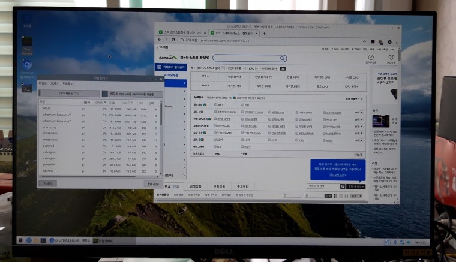This screenshot has height=262, width=456.
Task: Check the AMD manufacturer checkbox
Action: click(215, 104)
